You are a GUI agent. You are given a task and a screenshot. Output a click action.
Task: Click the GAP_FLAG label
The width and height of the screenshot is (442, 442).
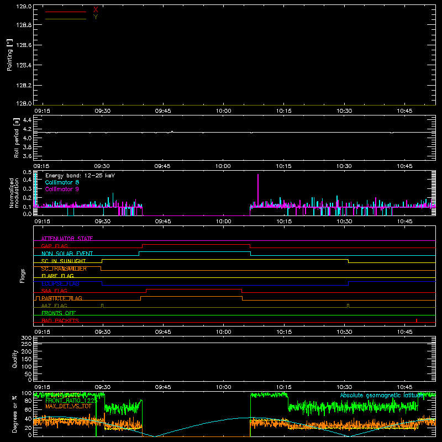pos(54,246)
